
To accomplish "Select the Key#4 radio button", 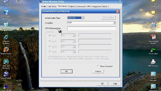I will coord(50,52).
